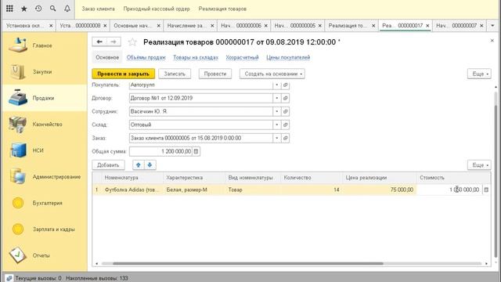
Task: Open the Покупатель linked item
Action: pyautogui.click(x=285, y=85)
